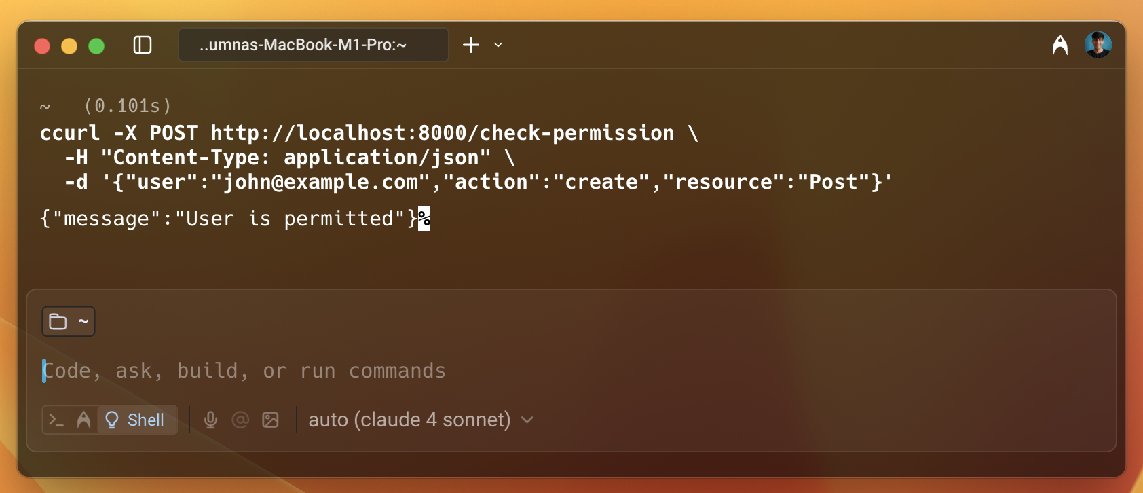Screen dimensions: 1143x493
Task: Maximize the window with green button
Action: tap(96, 45)
